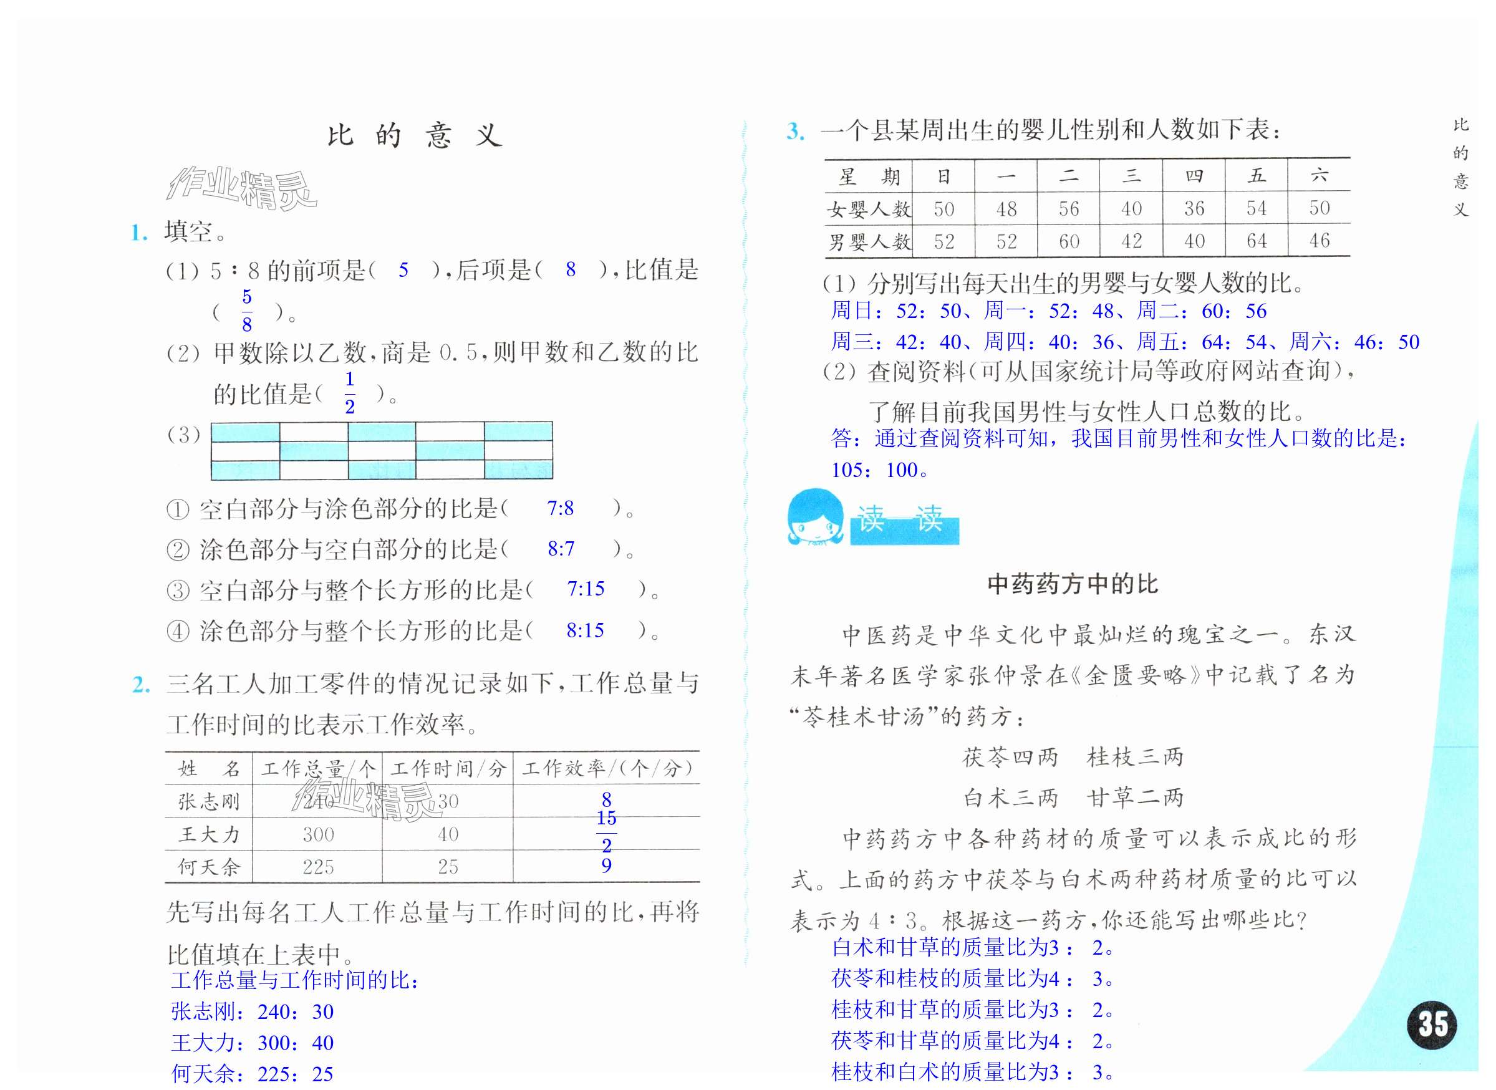This screenshot has width=1496, height=1090.
Task: Click the boys cell '46' under 六
Action: (x=1319, y=240)
